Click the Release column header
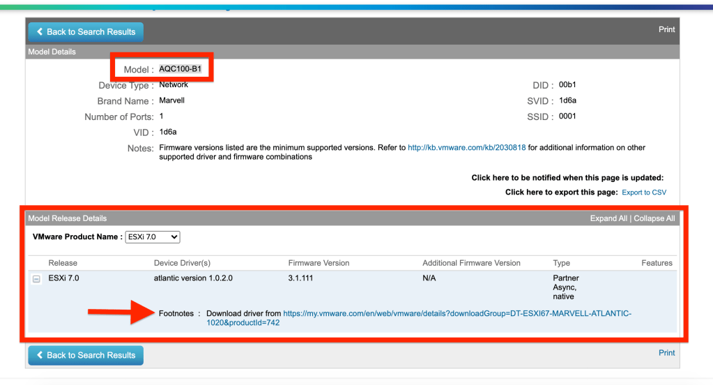Image resolution: width=713 pixels, height=385 pixels. pos(63,263)
